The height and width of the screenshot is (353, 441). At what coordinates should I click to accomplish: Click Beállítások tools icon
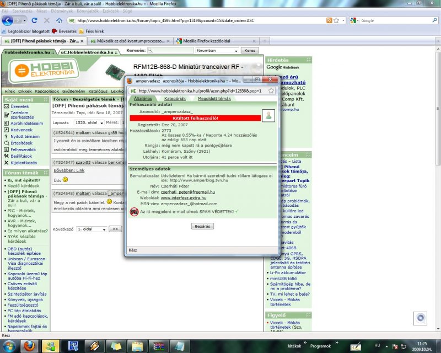click(7, 156)
